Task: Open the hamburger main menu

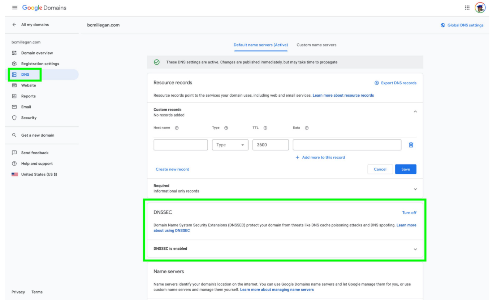Action: pos(15,8)
